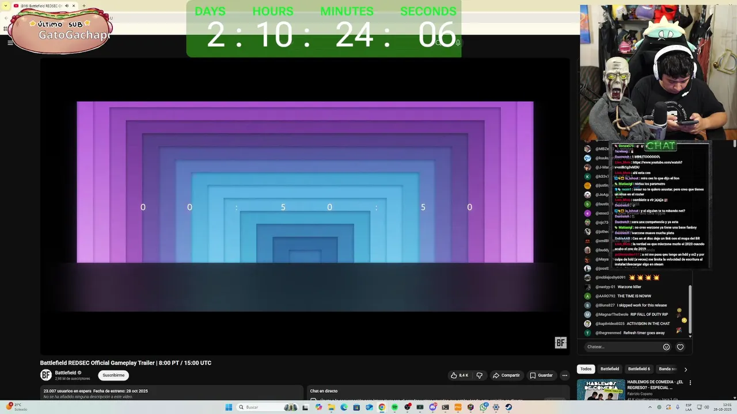Click the Chat en directo header
Screen dimensions: 737x414
pyautogui.click(x=324, y=391)
